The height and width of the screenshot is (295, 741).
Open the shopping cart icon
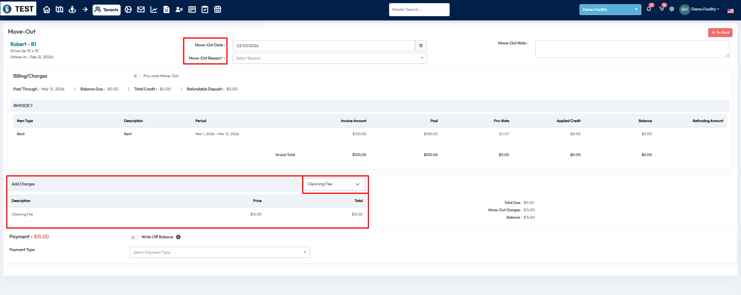(x=661, y=9)
